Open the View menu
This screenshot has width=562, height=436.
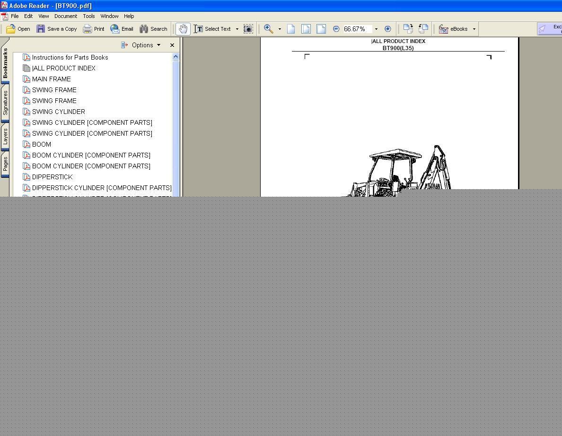44,16
